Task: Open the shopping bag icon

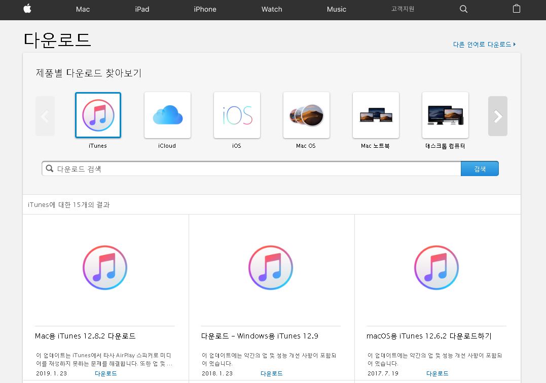Action: click(x=517, y=9)
